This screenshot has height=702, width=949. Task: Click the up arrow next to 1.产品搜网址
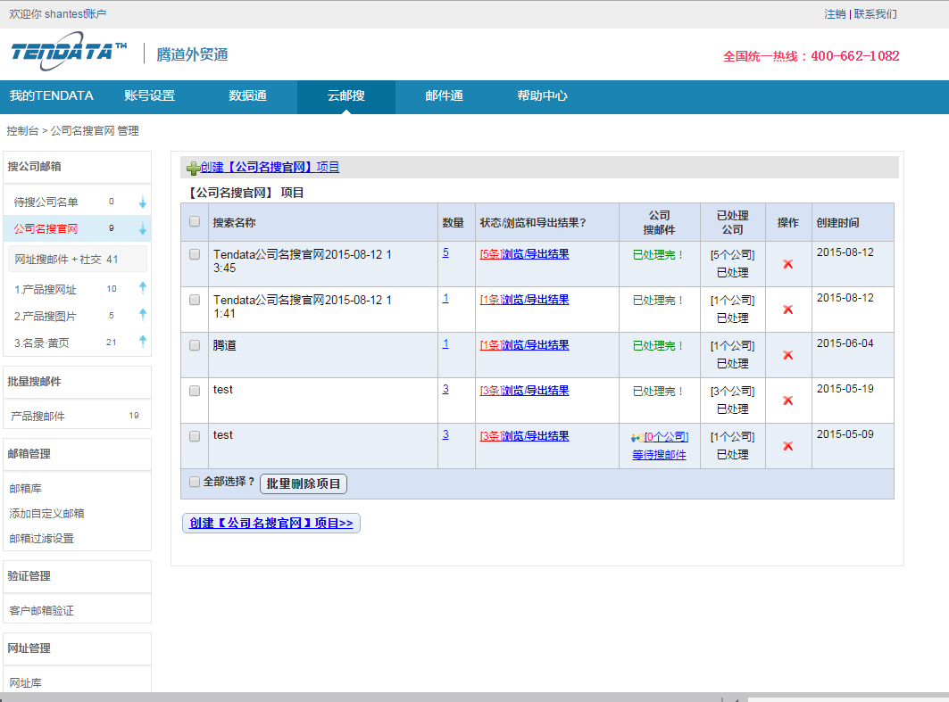point(142,288)
